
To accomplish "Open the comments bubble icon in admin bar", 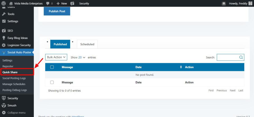I will pos(48,3).
